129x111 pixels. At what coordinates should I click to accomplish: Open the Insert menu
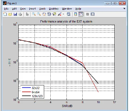pyautogui.click(x=33, y=9)
